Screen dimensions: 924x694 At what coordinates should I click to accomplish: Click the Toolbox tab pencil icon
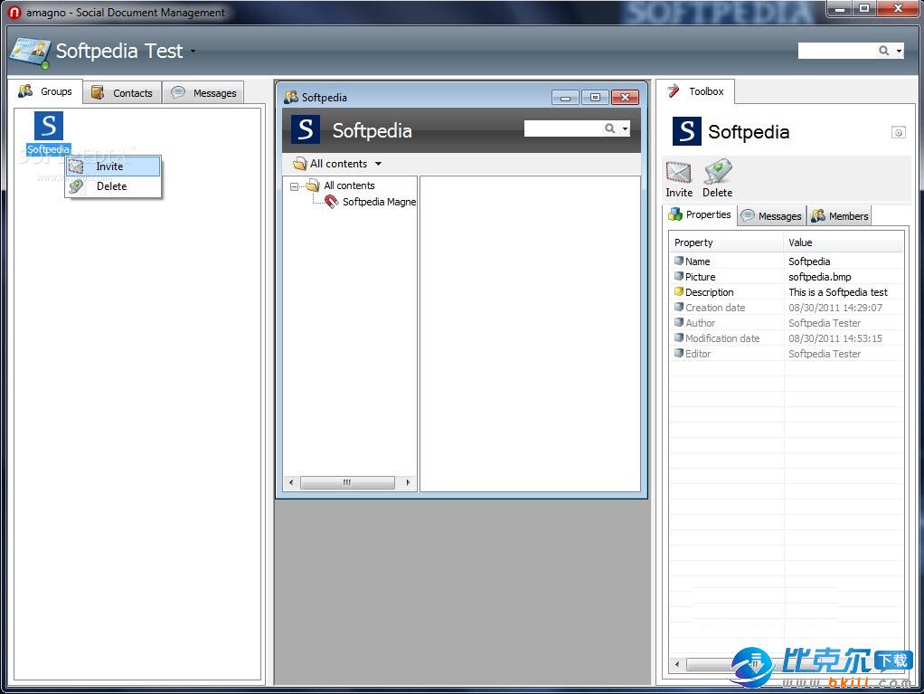[674, 90]
